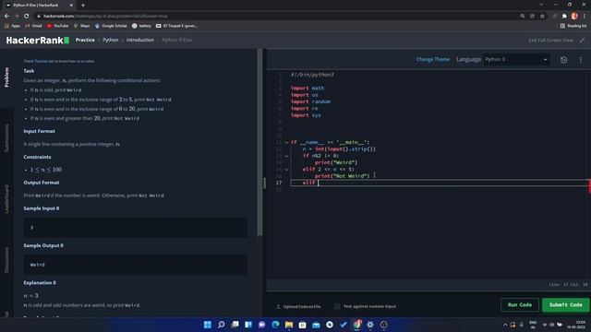
Task: Click the print("Weird") code line
Action: 336,162
